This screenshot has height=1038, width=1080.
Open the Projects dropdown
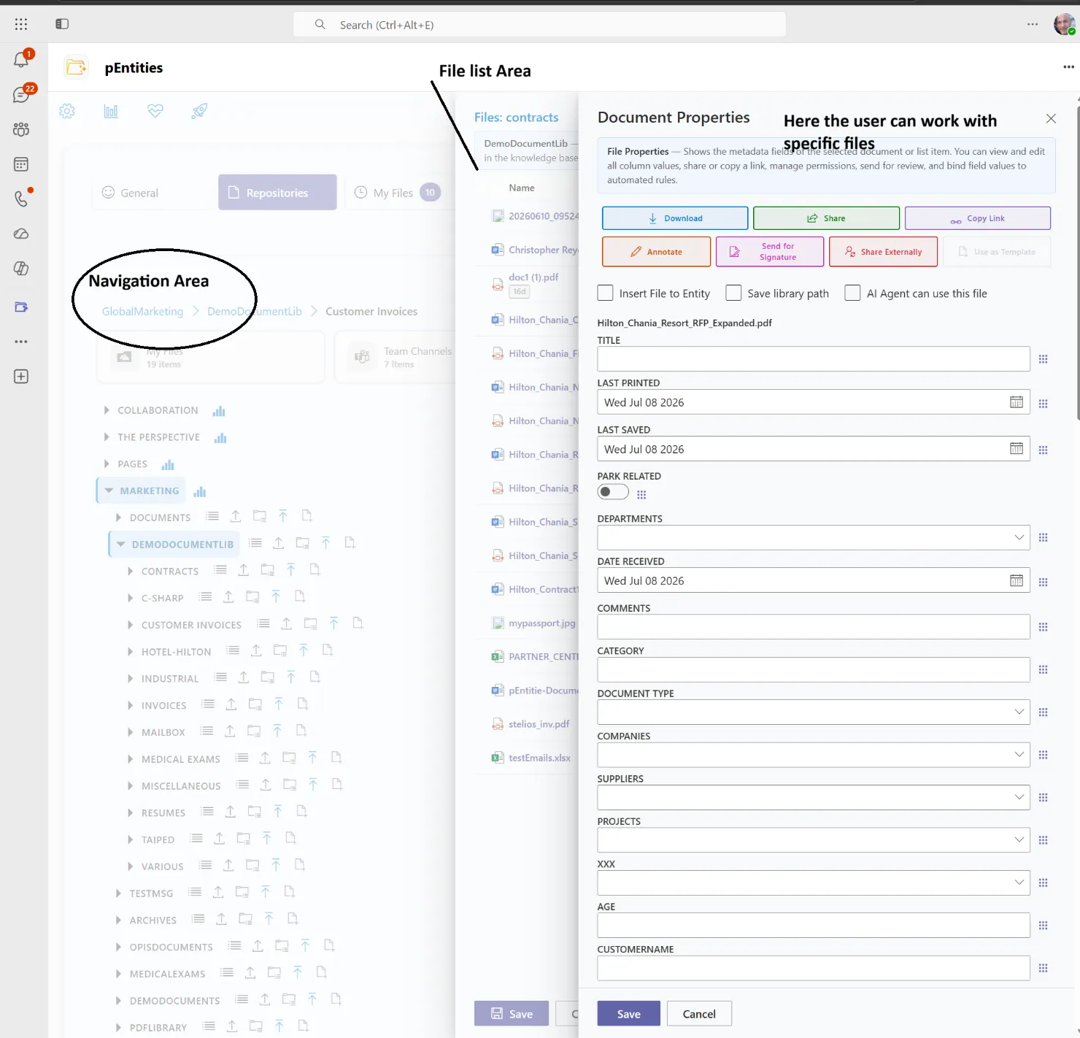coord(814,840)
